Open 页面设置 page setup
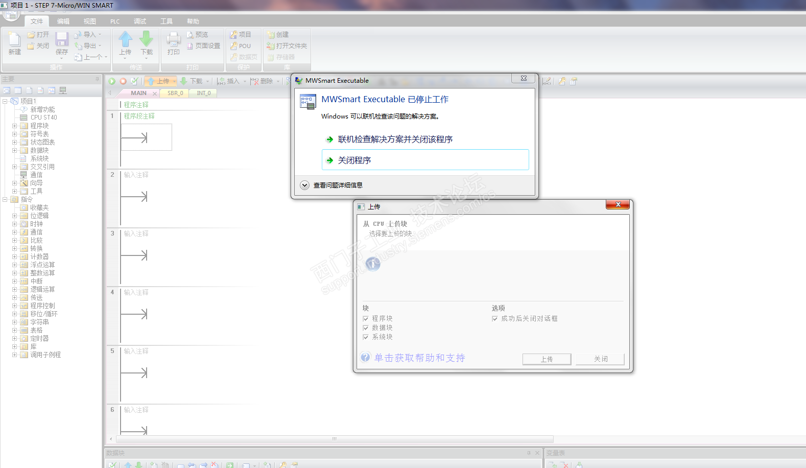806x468 pixels. point(203,46)
